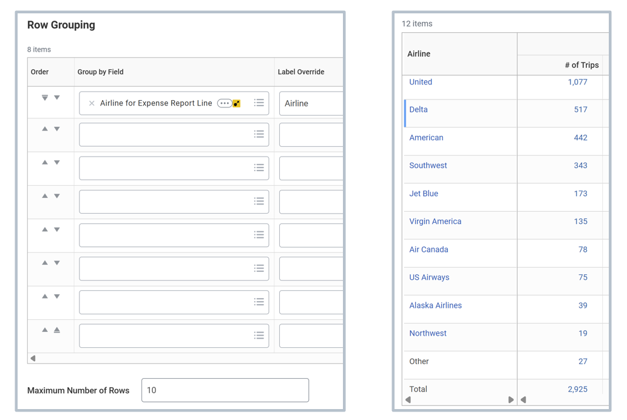The height and width of the screenshot is (420, 627).
Task: Remove Airline for Expense Report Line selection
Action: pos(92,103)
